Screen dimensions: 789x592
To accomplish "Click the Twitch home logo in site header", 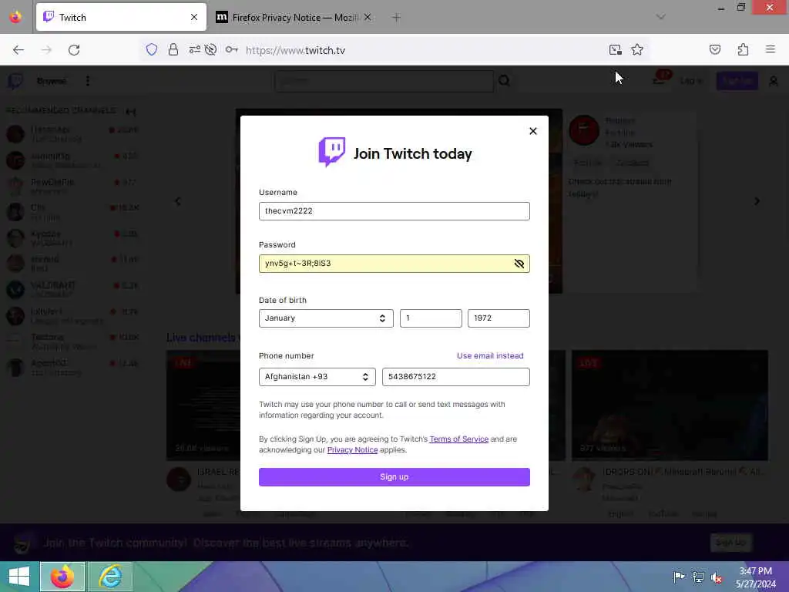I will [15, 81].
